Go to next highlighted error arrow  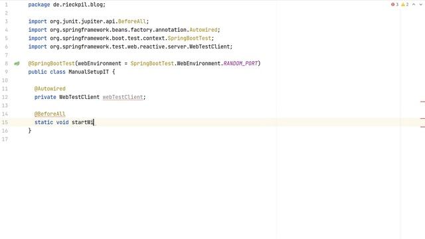421,5
